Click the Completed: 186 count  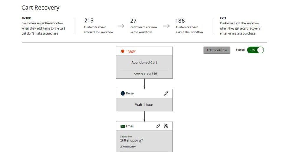(x=145, y=74)
